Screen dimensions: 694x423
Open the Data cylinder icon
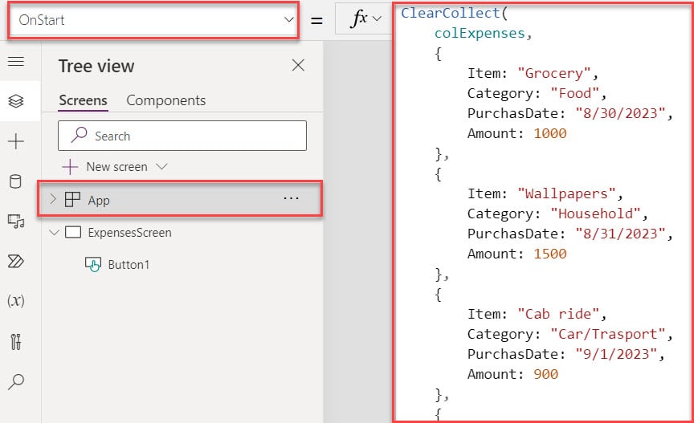click(x=15, y=181)
